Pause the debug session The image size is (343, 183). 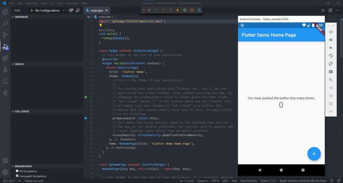click(x=149, y=10)
